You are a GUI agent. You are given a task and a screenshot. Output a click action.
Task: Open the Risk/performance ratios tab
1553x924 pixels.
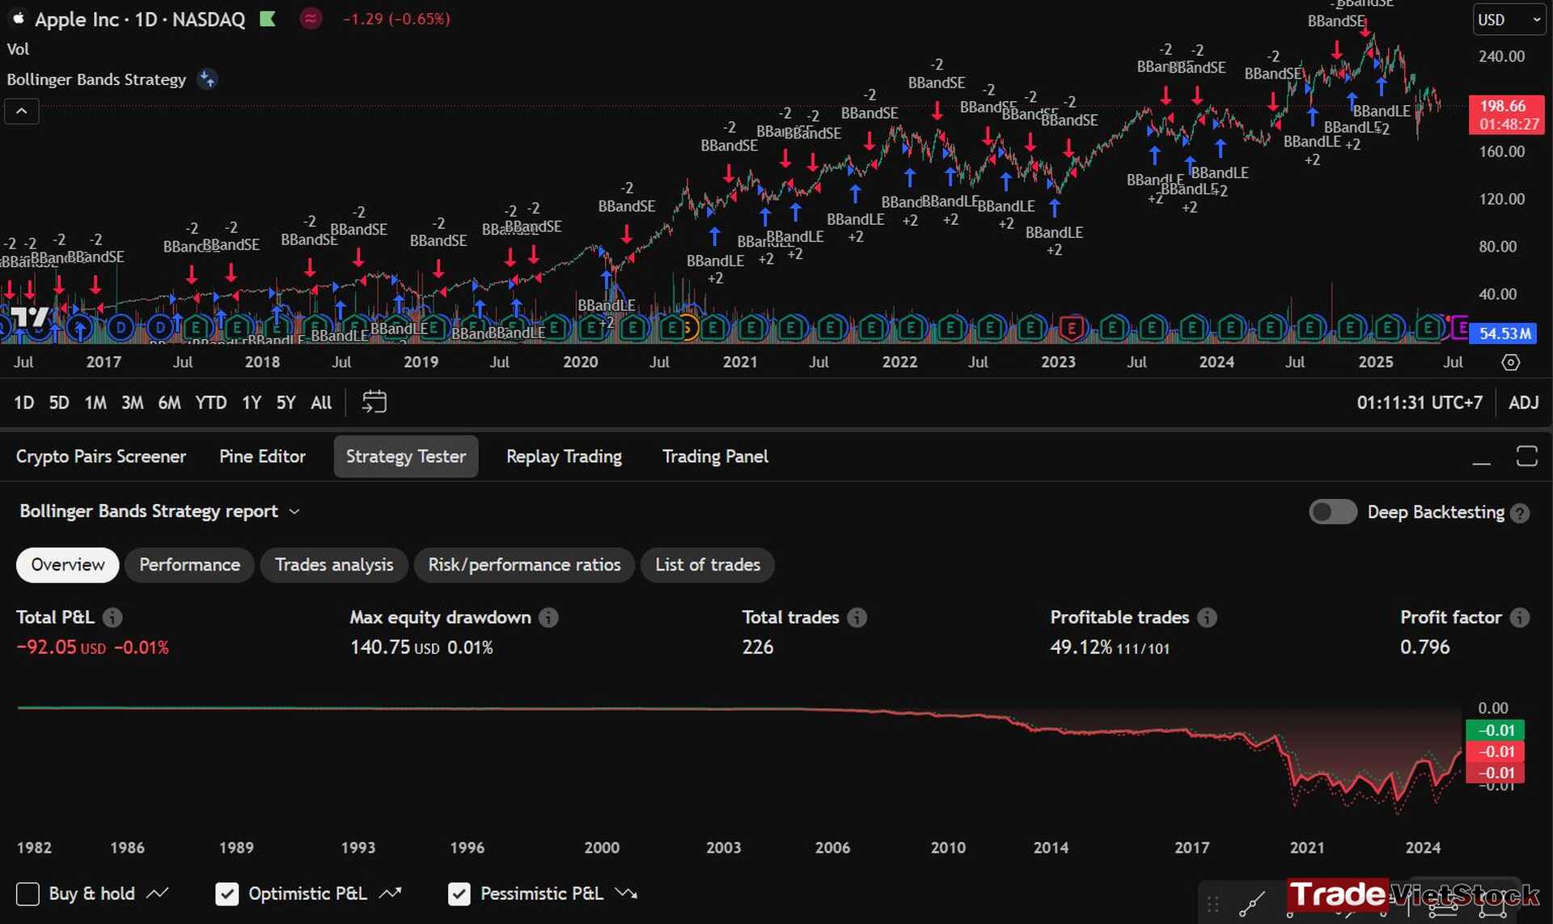[x=524, y=565]
